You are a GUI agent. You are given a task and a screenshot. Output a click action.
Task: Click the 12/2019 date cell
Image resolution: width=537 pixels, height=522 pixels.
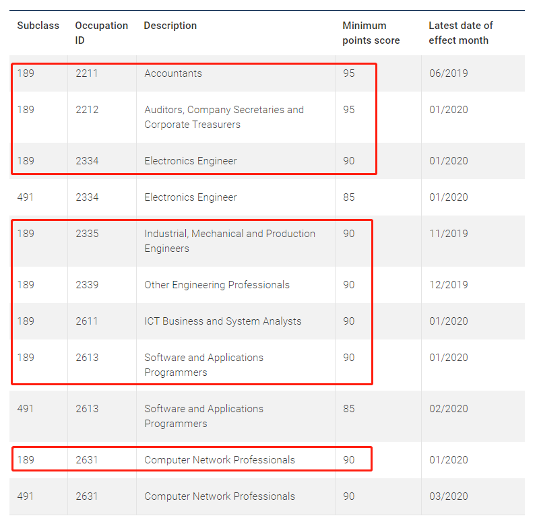tap(449, 285)
